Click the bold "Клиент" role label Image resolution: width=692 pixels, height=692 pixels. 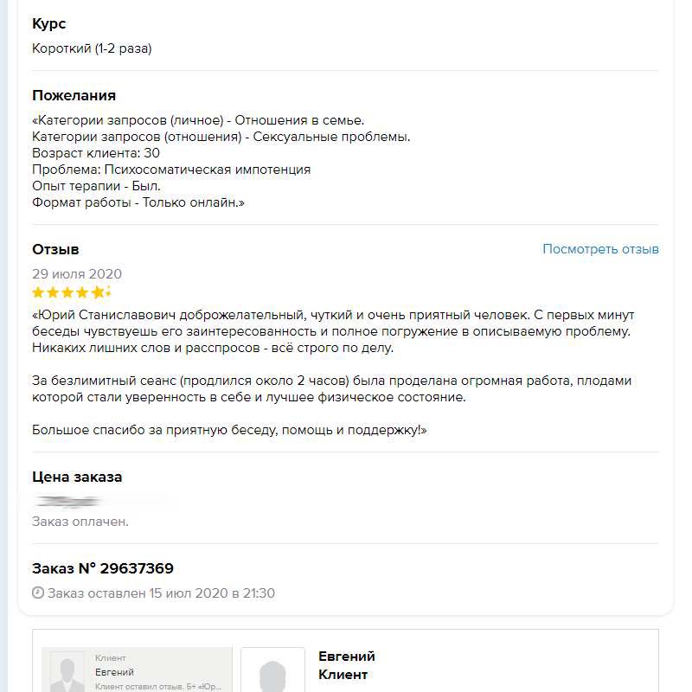coord(343,675)
